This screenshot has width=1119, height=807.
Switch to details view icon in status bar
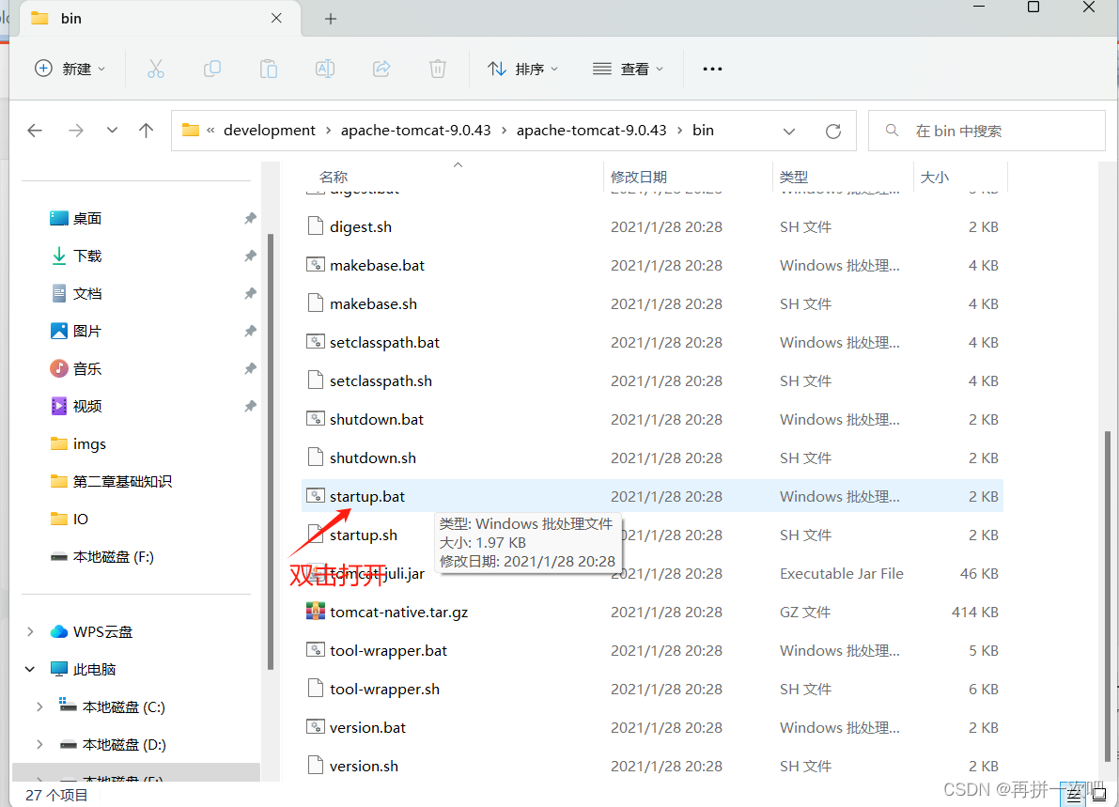(1074, 794)
